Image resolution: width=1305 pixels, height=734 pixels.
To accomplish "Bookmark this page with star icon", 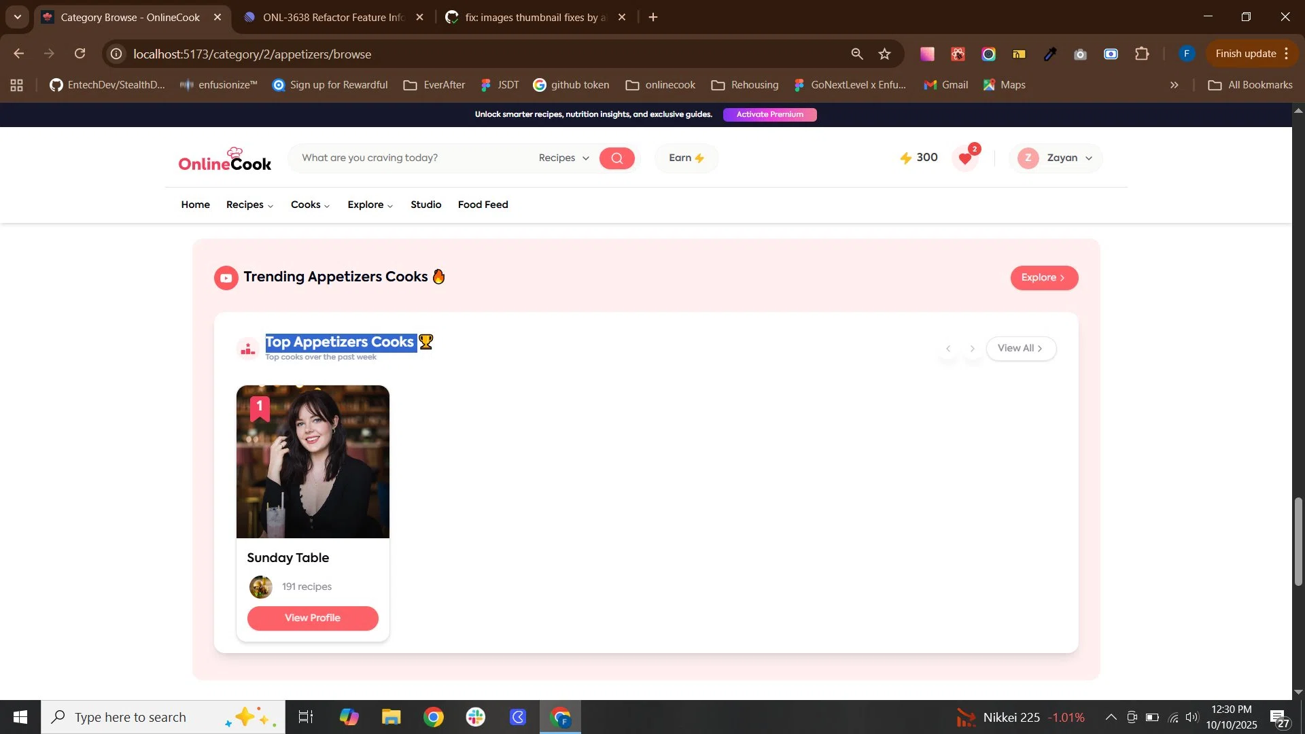I will point(884,54).
